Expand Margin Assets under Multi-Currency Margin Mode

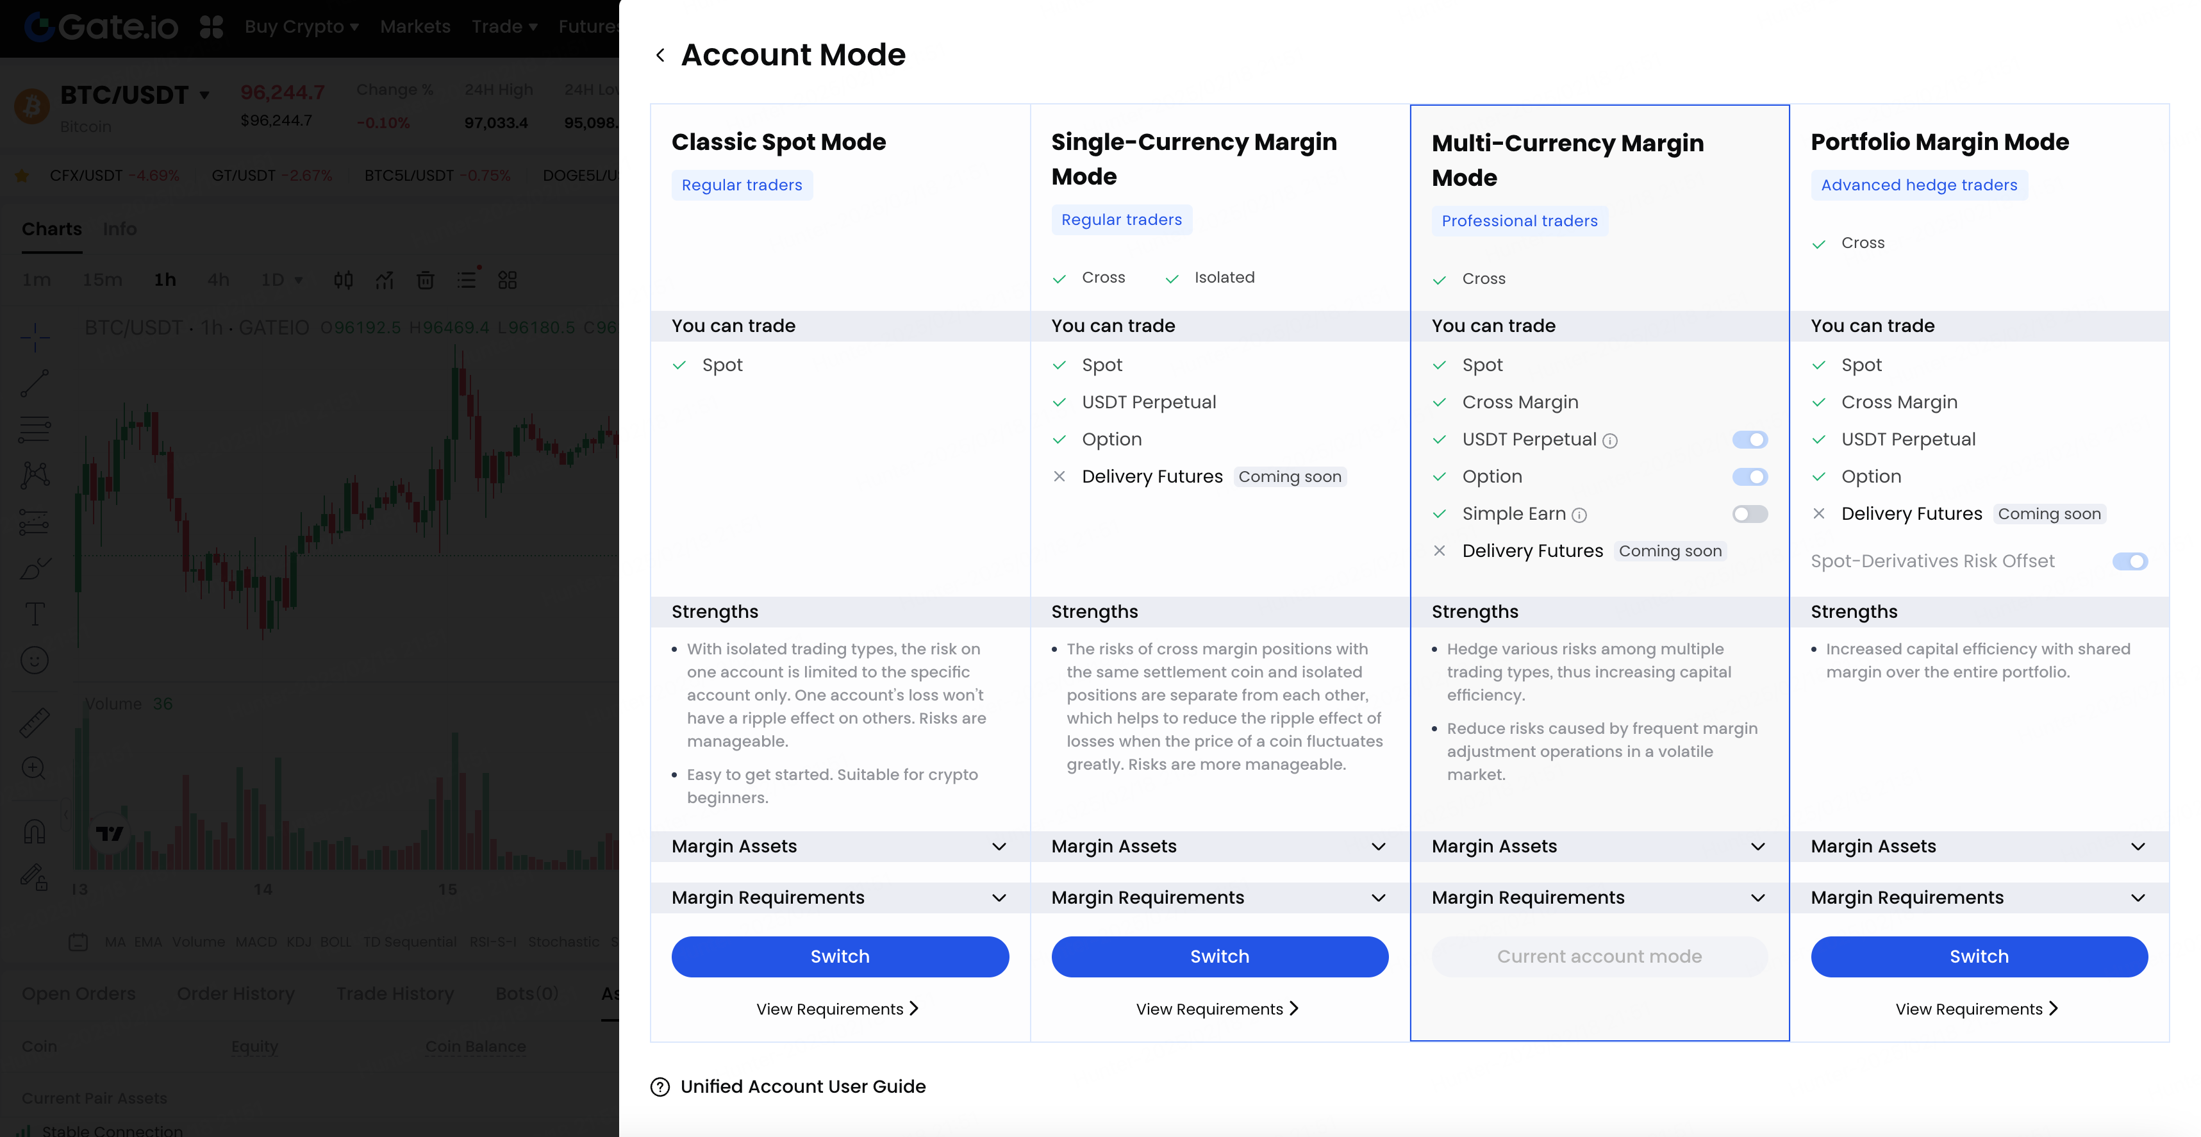click(1757, 847)
